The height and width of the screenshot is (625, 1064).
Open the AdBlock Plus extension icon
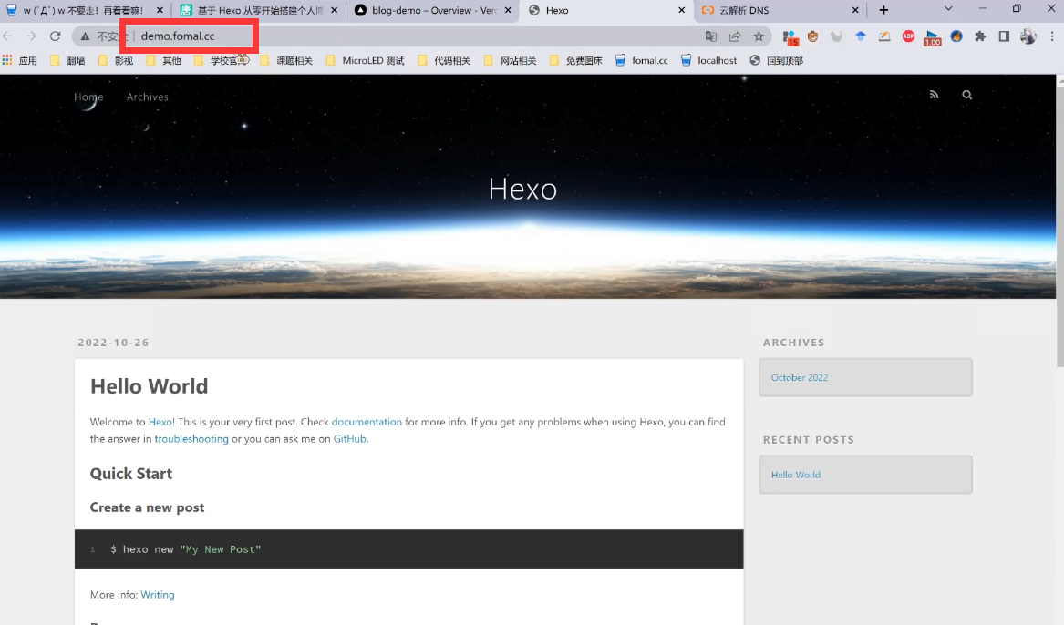[908, 36]
